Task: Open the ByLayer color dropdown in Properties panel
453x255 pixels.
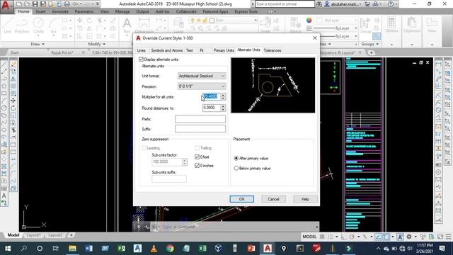Action: [355, 21]
